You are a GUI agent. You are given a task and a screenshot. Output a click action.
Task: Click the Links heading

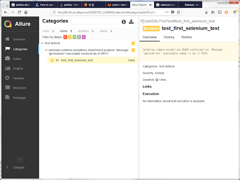[x=147, y=87]
